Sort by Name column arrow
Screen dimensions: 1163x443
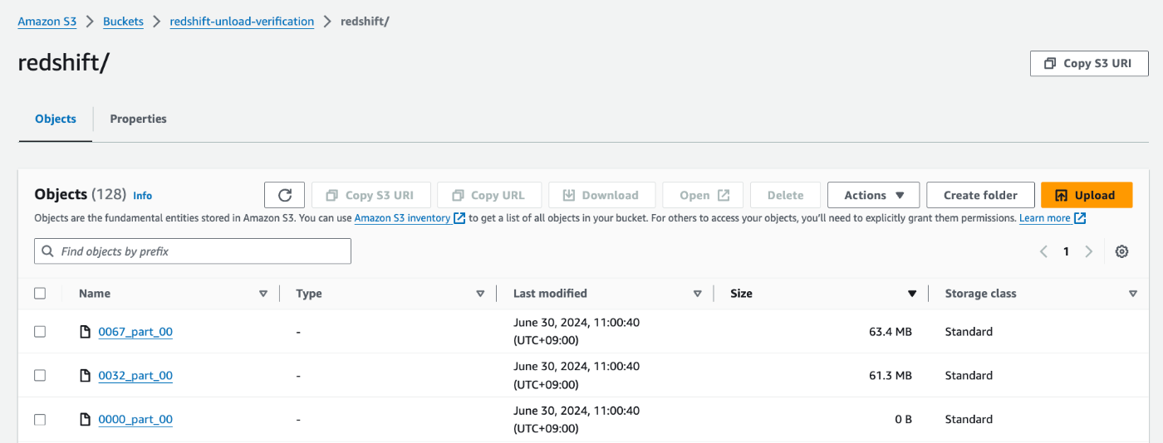coord(263,294)
